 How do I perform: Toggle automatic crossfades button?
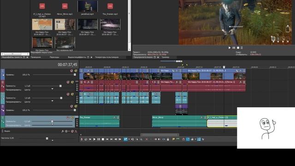pos(188,139)
